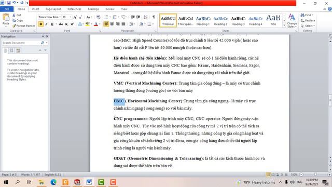Viewport: 332px width, 187px height.
Task: Click the Decrease Indent icon
Action: 133,17
